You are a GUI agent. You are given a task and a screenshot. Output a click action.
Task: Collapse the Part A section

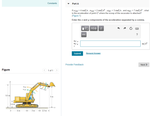point(68,4)
